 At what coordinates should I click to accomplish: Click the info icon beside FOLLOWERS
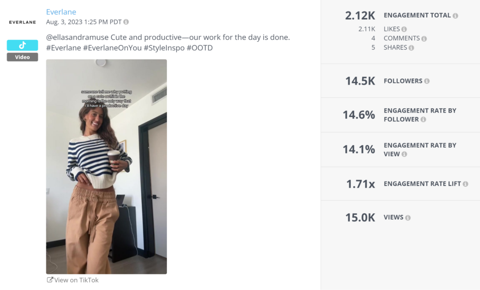tap(427, 81)
